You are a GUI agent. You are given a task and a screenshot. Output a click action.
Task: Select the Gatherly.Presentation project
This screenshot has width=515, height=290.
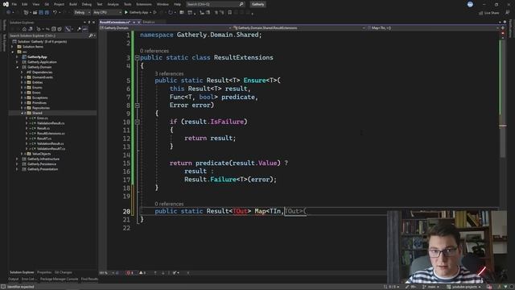point(43,169)
